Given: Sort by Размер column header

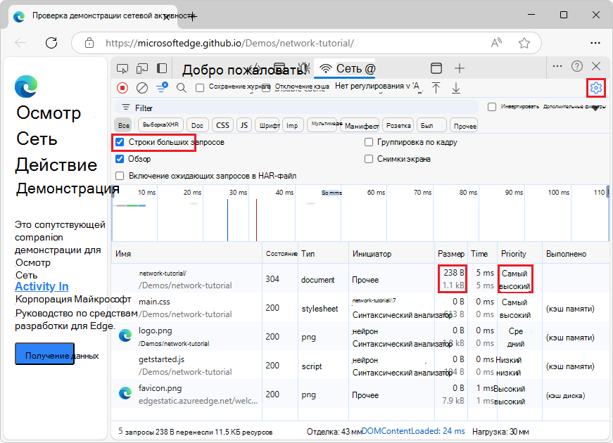Looking at the screenshot, I should point(451,254).
